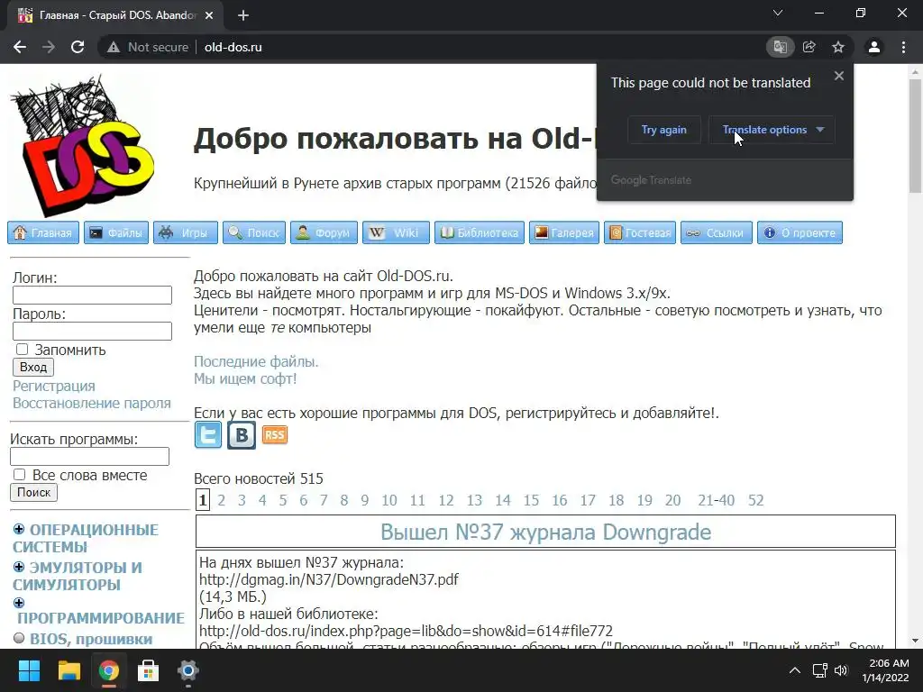This screenshot has height=692, width=923.
Task: Click the Поиск search button in sidebar
Action: click(33, 492)
